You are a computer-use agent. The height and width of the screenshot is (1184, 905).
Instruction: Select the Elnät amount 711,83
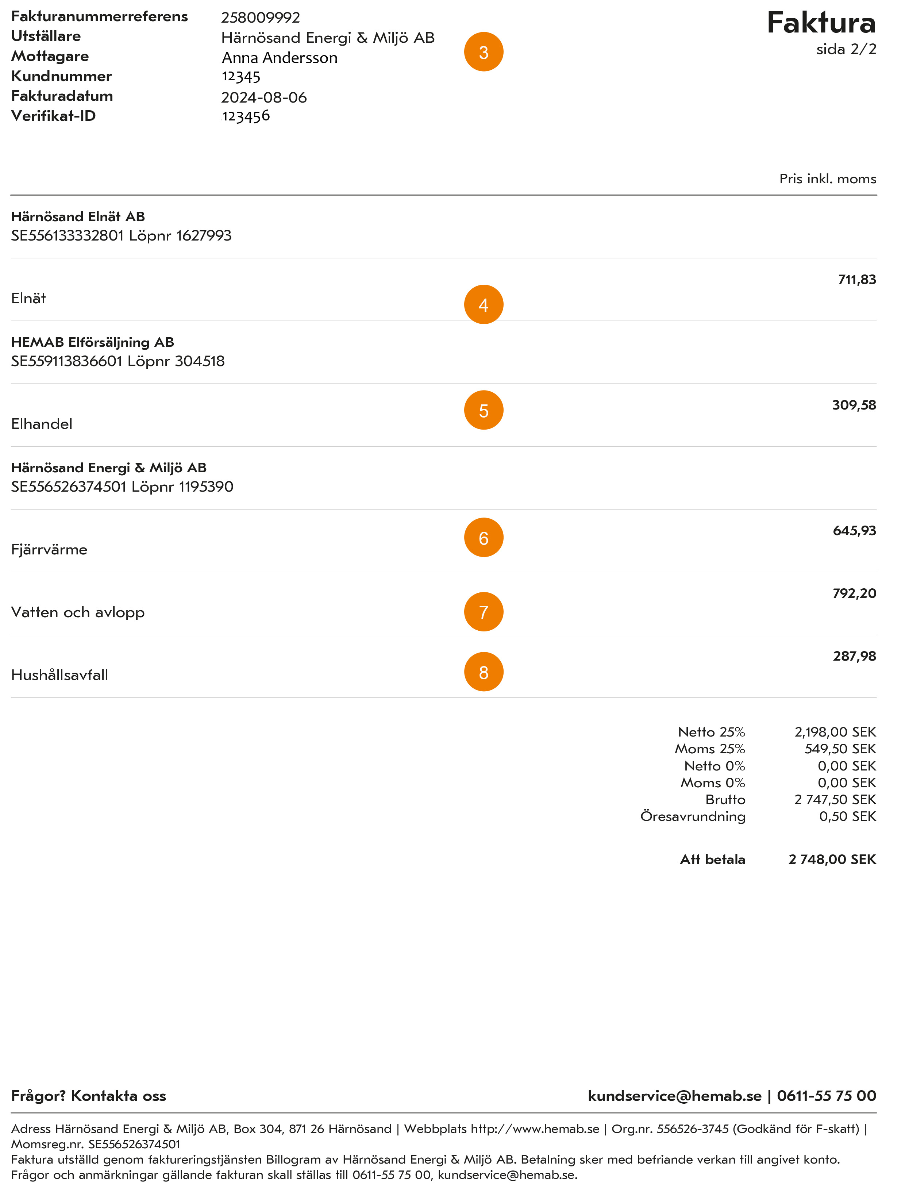click(856, 279)
